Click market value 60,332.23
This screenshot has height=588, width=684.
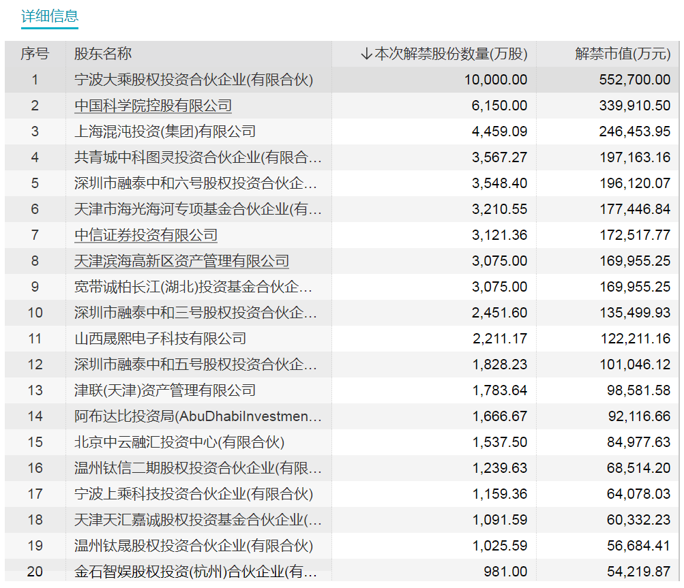tap(638, 520)
